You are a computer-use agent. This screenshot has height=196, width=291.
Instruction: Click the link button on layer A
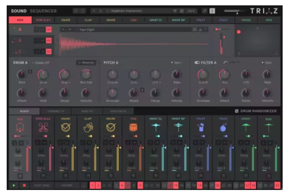[48, 29]
